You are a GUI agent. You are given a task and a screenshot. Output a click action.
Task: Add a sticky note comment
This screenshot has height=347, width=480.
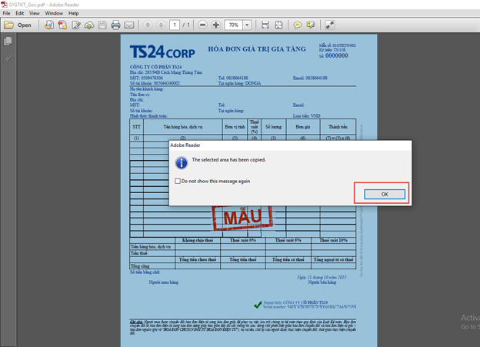click(297, 25)
